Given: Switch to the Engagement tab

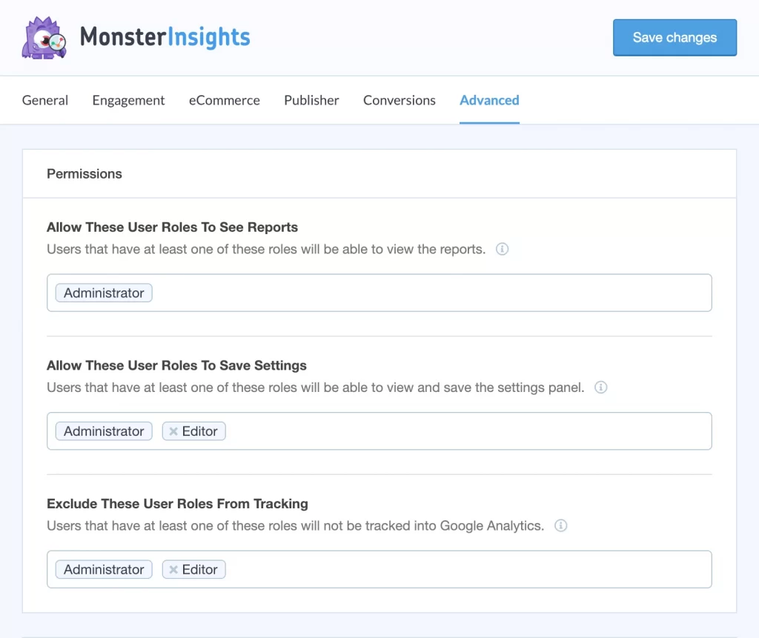Looking at the screenshot, I should pyautogui.click(x=127, y=100).
